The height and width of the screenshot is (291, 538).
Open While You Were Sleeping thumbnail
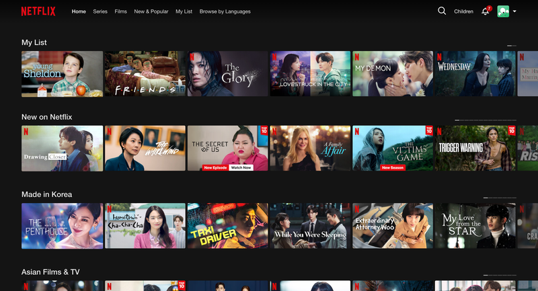point(310,226)
